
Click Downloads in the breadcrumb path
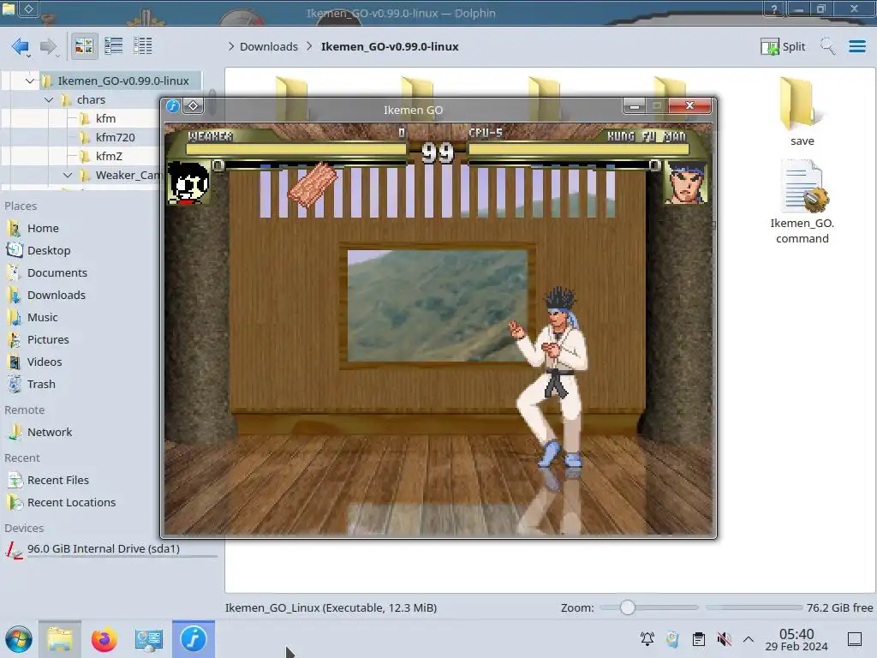point(269,46)
